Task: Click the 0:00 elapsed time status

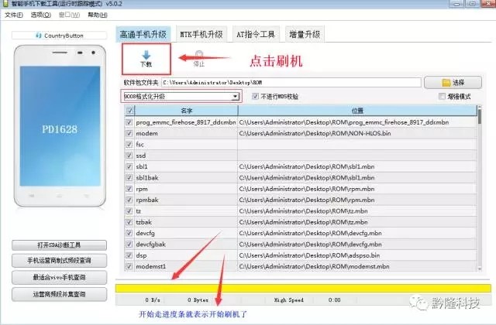Action: coord(334,300)
